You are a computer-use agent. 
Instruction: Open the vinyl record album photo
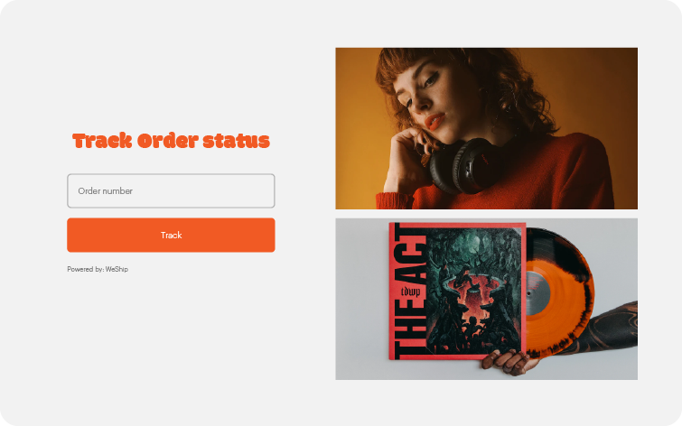point(486,299)
